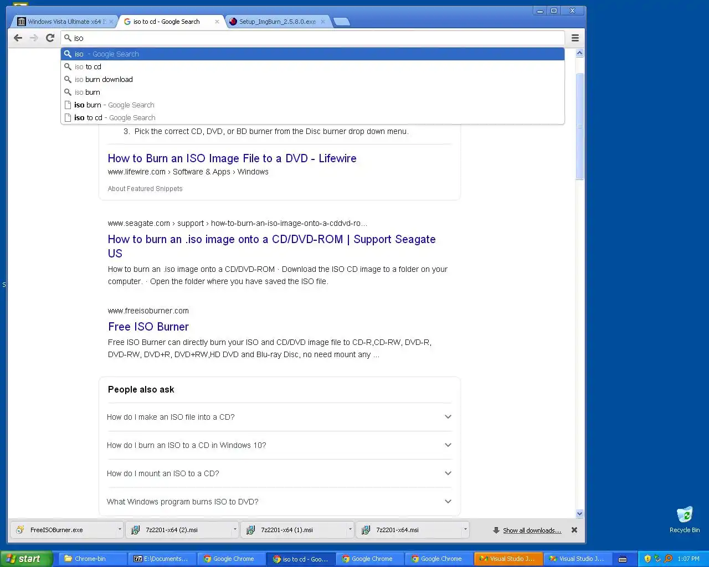
Task: Select the 'iso - Google Search' suggestion
Action: pyautogui.click(x=312, y=54)
